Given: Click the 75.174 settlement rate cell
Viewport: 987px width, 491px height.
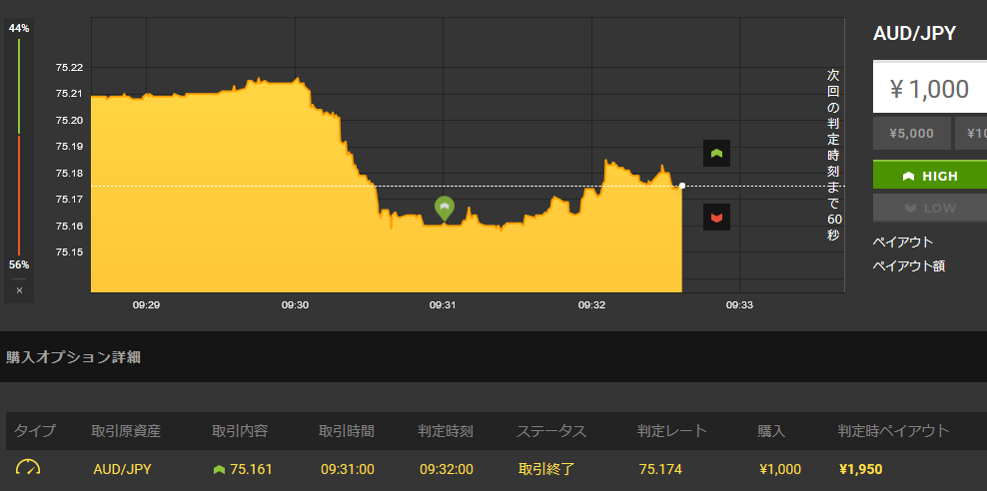Looking at the screenshot, I should 660,469.
